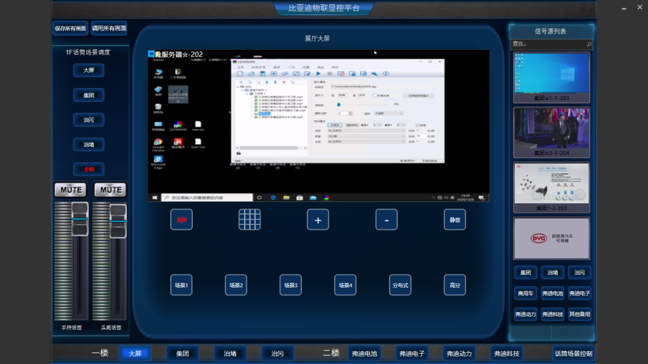
Task: Open the screen layout grid icon
Action: (x=250, y=219)
